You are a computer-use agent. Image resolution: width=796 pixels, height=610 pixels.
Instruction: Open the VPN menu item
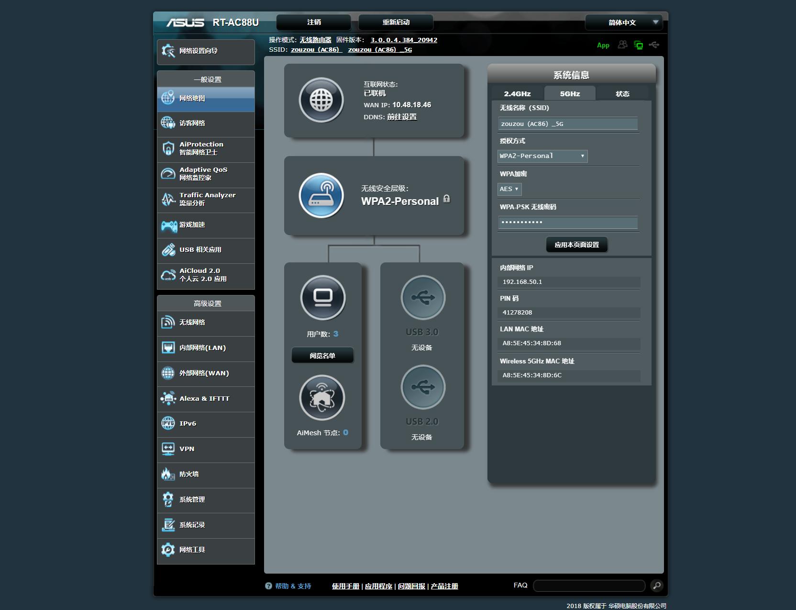(x=206, y=449)
